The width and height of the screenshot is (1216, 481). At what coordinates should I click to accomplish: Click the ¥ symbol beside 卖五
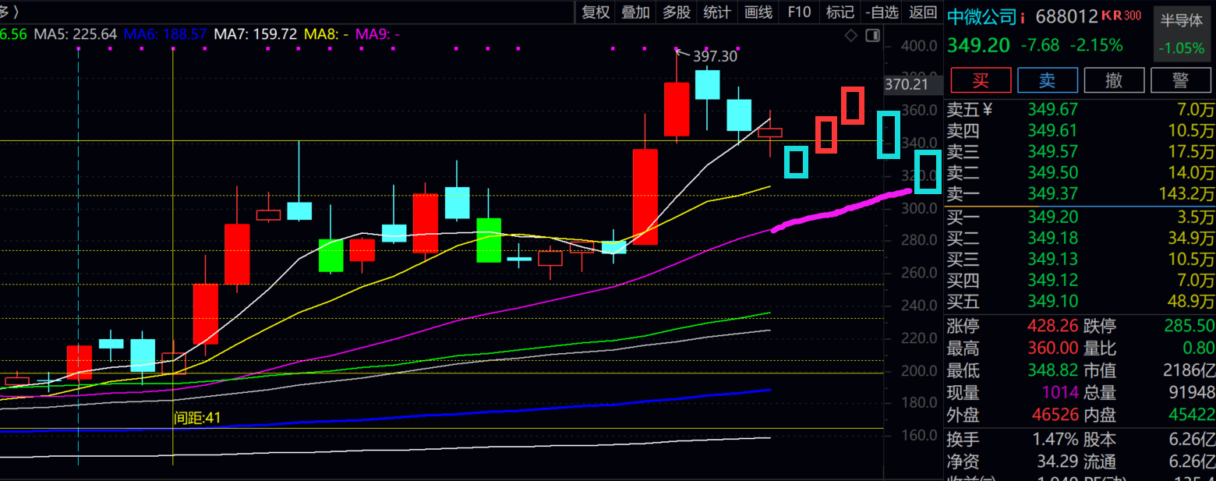pos(988,109)
